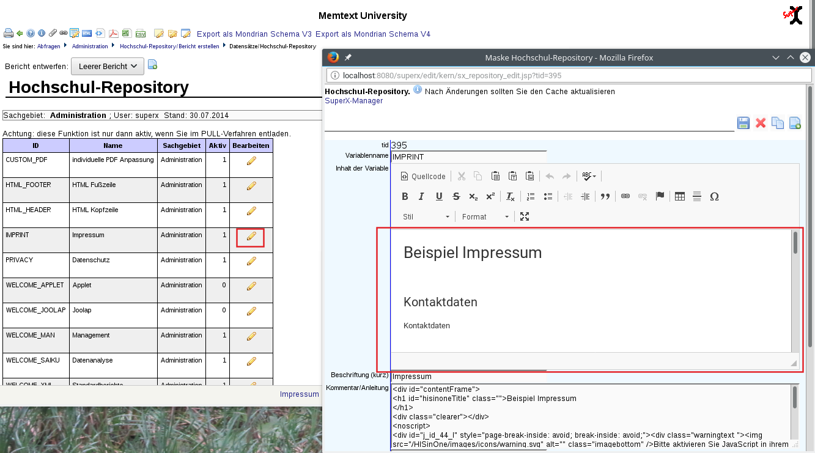This screenshot has width=815, height=453.
Task: Maximize the editor with the expand icon
Action: (525, 216)
